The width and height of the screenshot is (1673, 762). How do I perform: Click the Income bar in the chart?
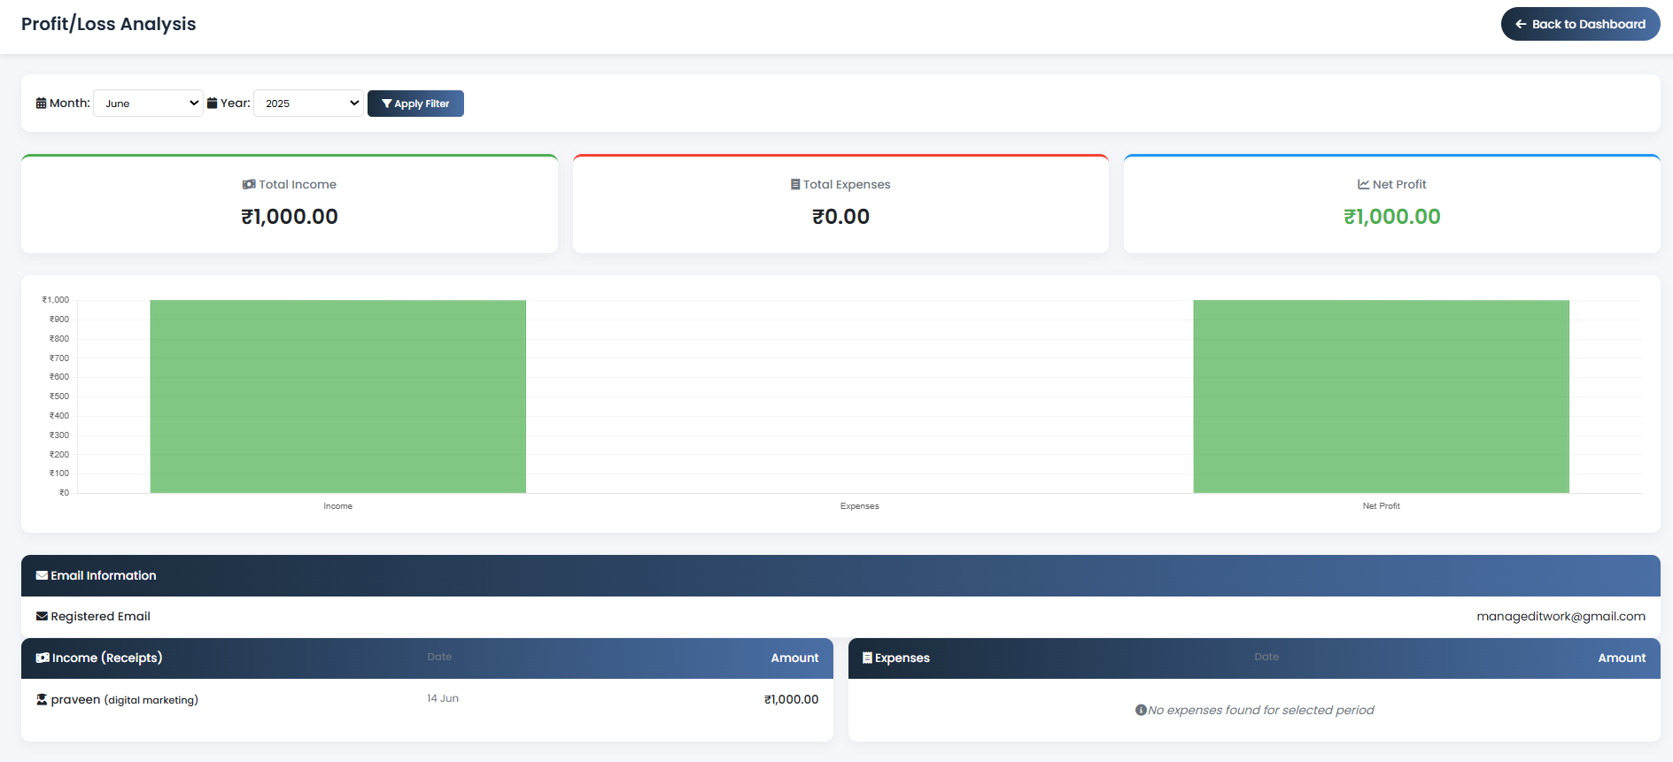coord(337,396)
